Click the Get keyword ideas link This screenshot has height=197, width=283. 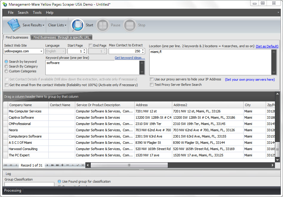pyautogui.click(x=130, y=58)
